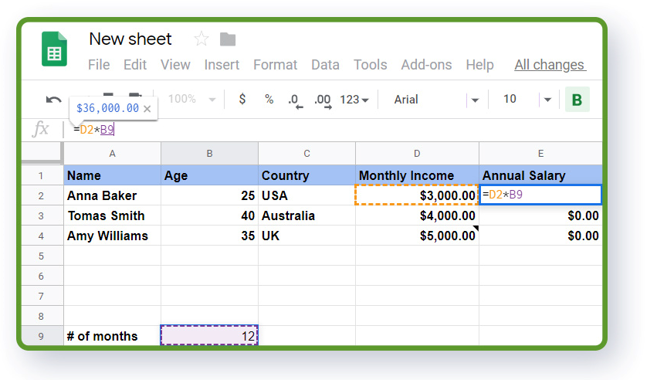
Task: Star the New sheet document
Action: [202, 39]
